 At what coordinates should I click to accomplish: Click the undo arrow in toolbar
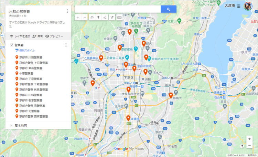pyautogui.click(x=78, y=18)
